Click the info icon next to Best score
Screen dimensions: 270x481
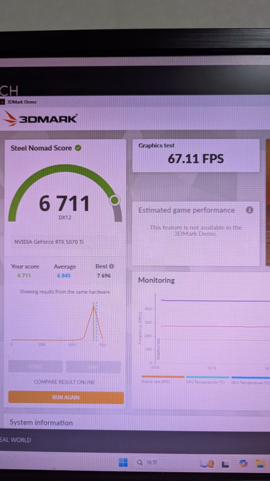pos(112,266)
